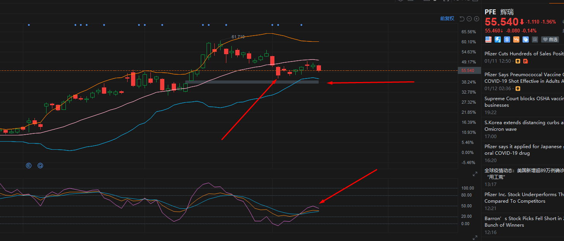Click the 12:16 timestamp under Barron's news
This screenshot has width=564, height=241.
pyautogui.click(x=490, y=232)
